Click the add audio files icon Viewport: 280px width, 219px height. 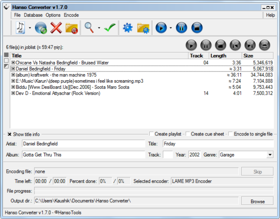click(21, 28)
